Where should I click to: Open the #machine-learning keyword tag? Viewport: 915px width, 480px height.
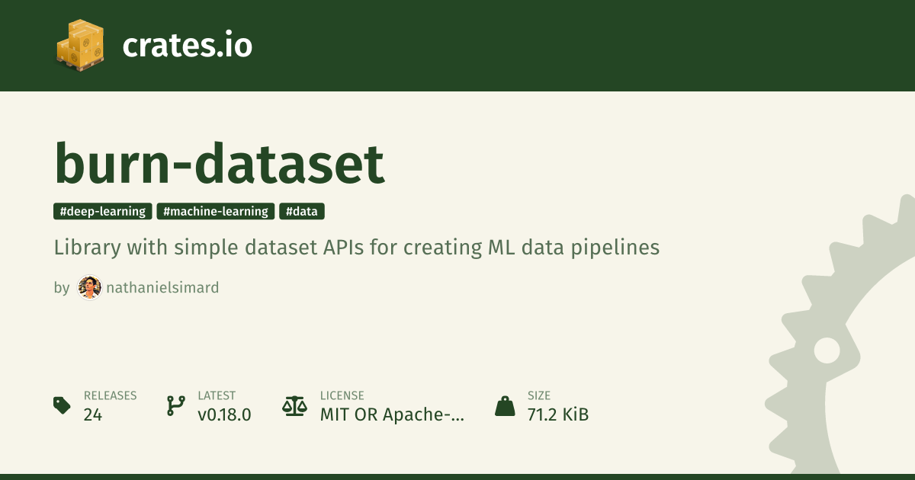pyautogui.click(x=216, y=212)
